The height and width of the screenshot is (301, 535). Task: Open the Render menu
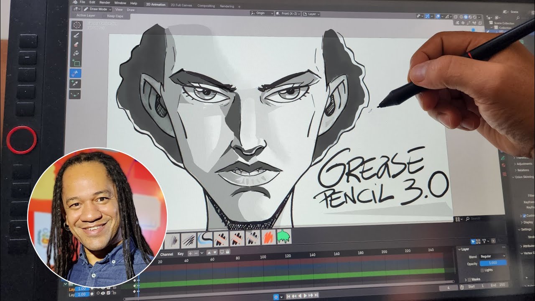(104, 3)
